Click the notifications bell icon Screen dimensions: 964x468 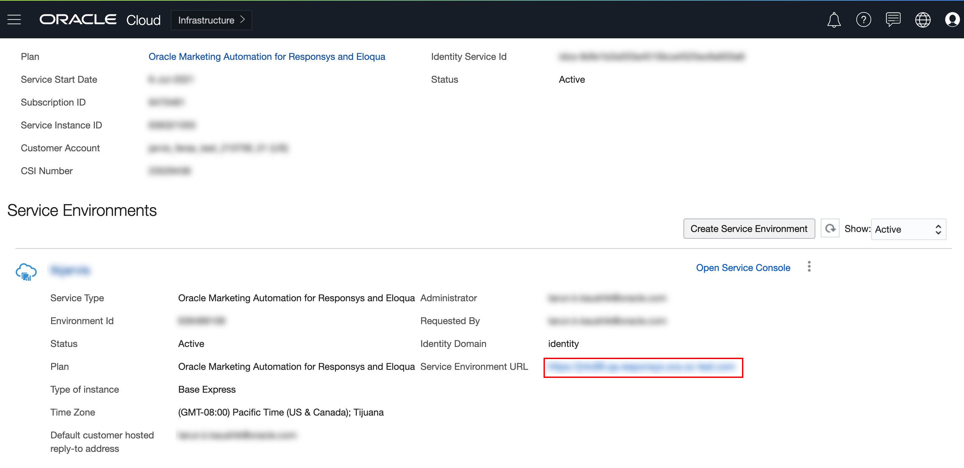pos(833,20)
